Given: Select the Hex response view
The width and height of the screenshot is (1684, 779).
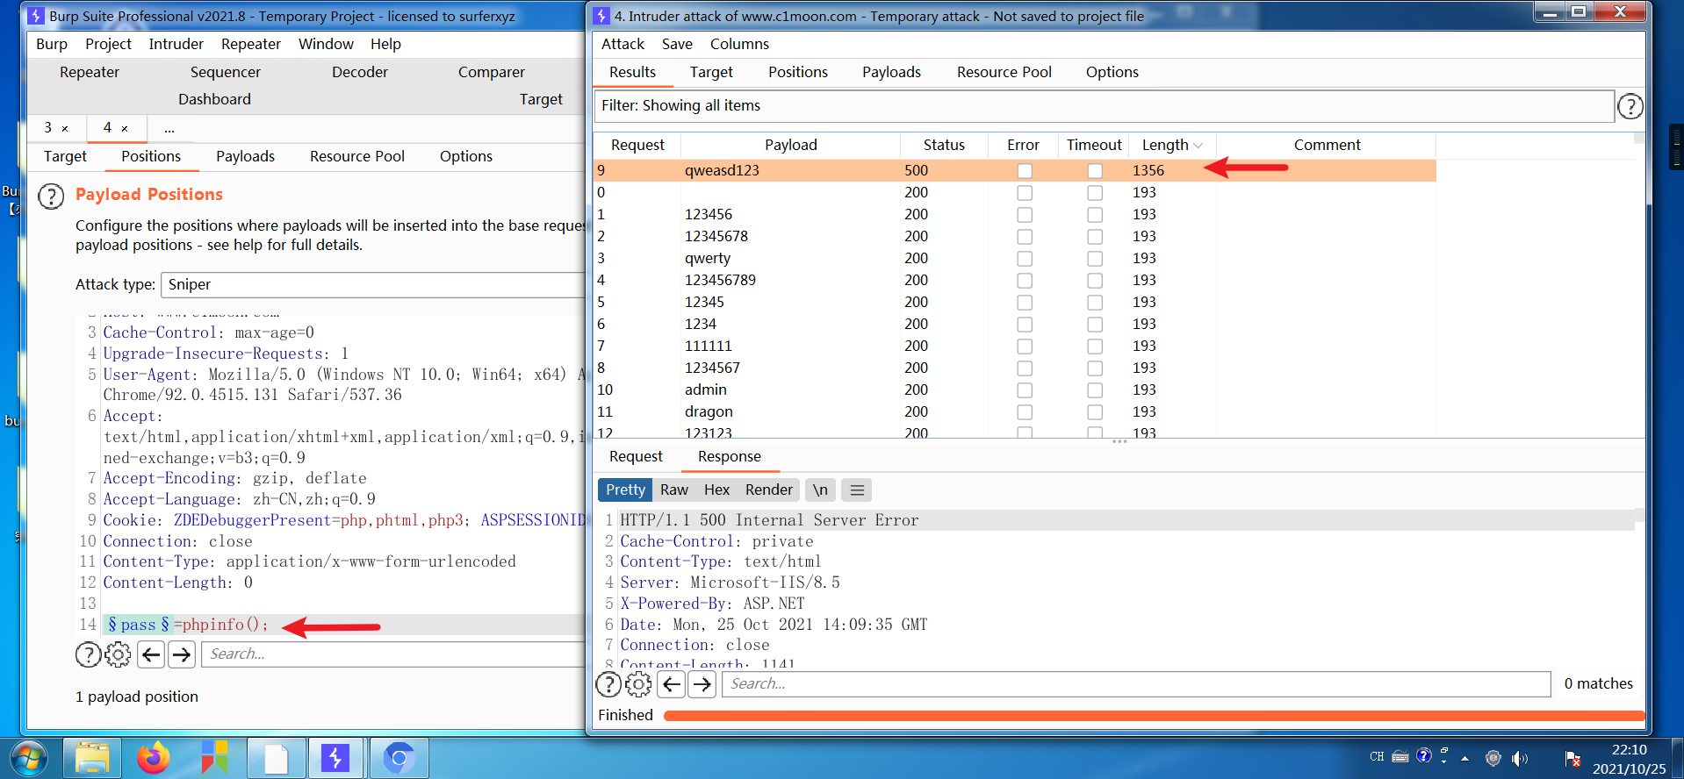Looking at the screenshot, I should (716, 490).
